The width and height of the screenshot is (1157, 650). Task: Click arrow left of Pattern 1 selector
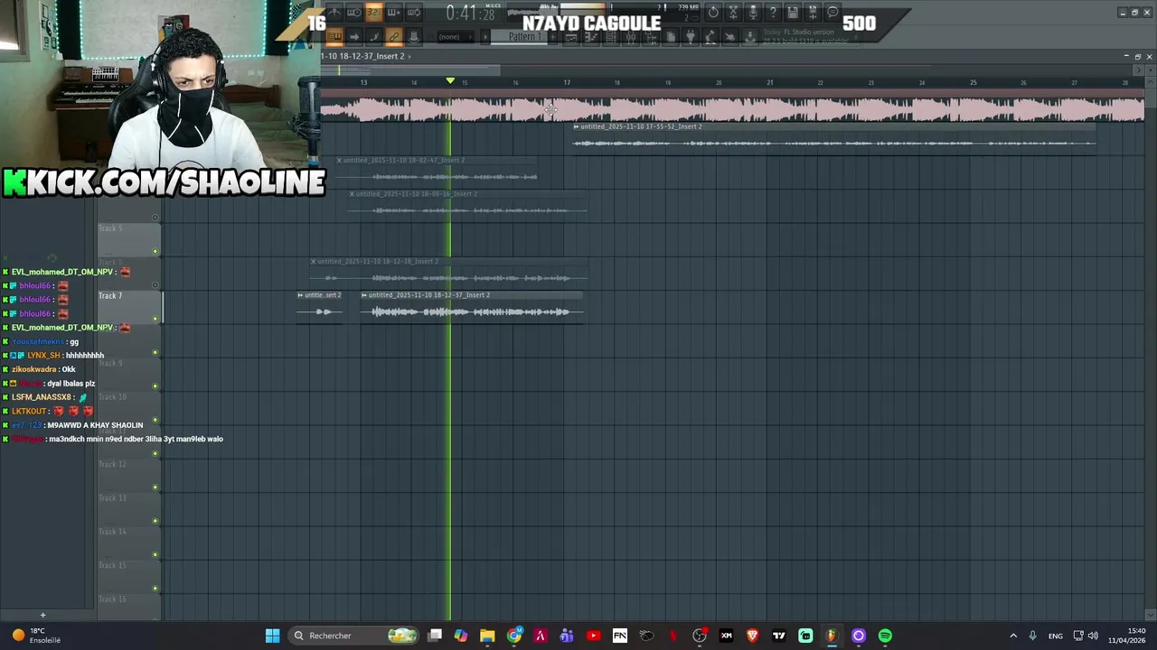tap(485, 37)
